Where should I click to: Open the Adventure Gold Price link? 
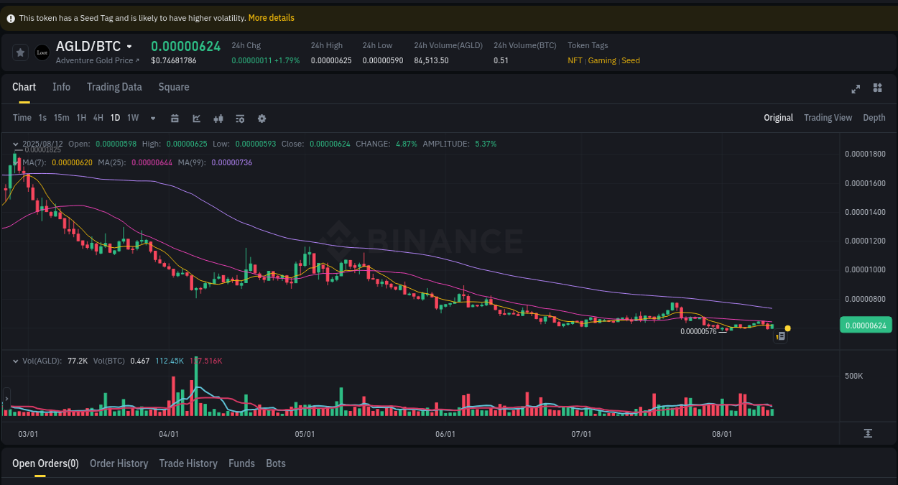coord(96,60)
